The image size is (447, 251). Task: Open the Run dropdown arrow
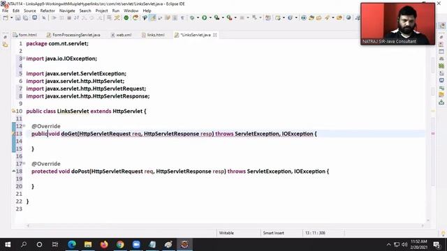point(210,17)
